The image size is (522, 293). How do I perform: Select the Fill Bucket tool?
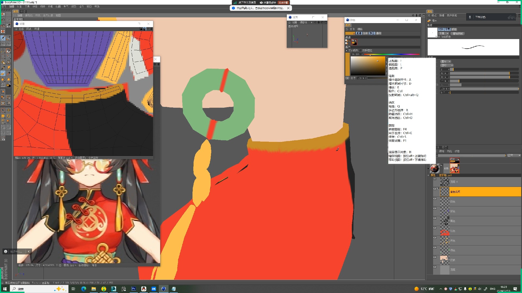[x=3, y=79]
